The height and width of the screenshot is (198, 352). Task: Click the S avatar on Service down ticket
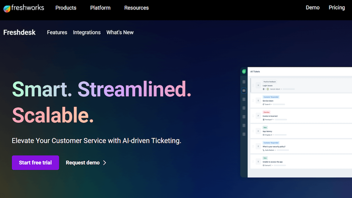(258, 101)
